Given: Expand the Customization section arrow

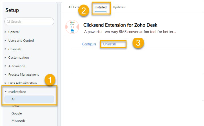Looking at the screenshot, I should 5,58.
